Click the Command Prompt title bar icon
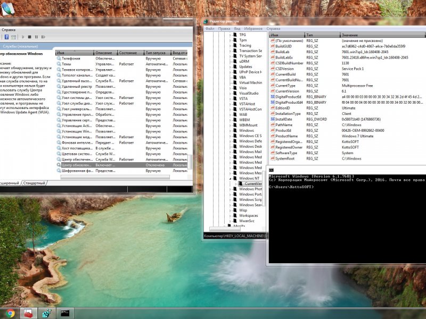Screen dimensions: 426x319 [x=271, y=170]
